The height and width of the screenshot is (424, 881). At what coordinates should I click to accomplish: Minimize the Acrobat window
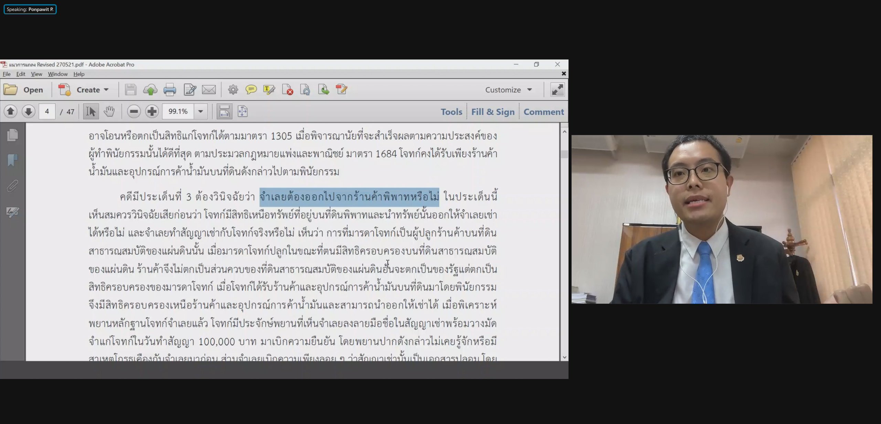tap(516, 64)
